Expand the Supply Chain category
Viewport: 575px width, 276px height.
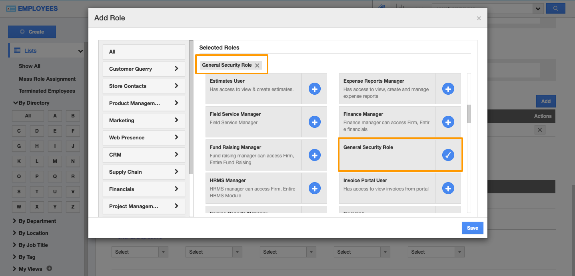coord(144,172)
